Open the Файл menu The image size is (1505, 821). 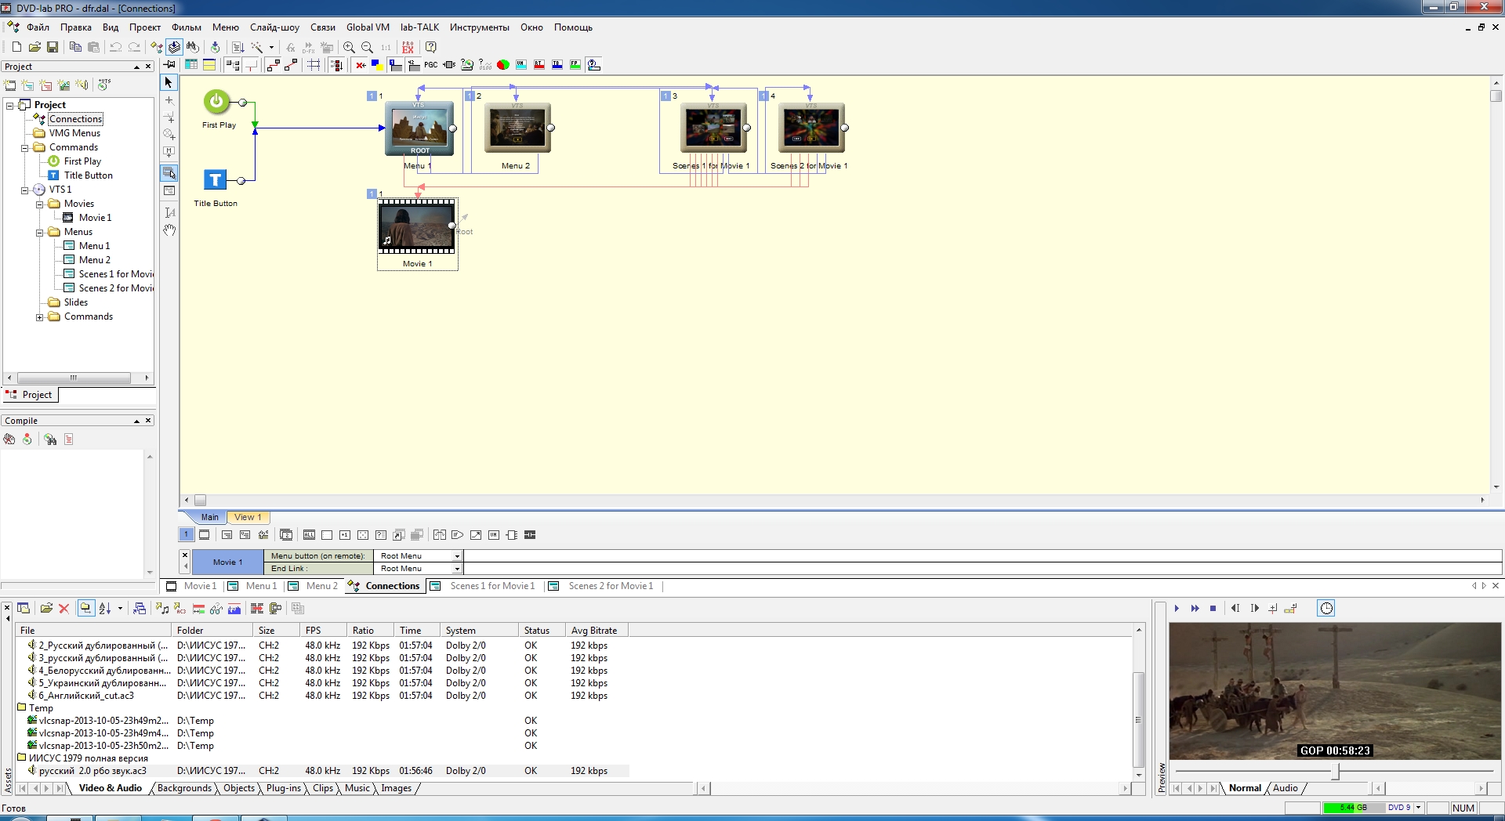point(38,27)
